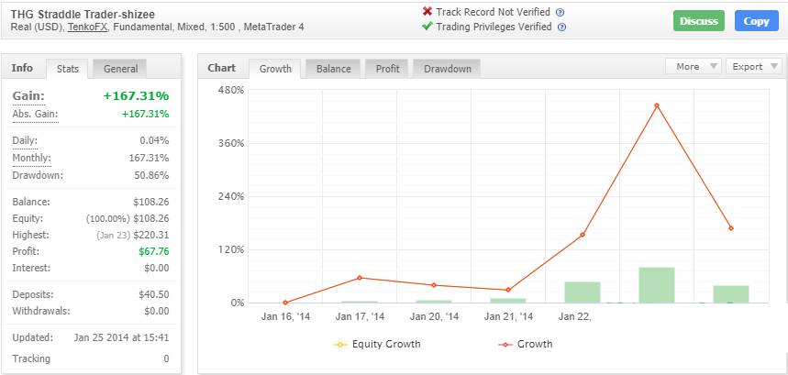
Task: Click the final growth data point near 167%
Action: click(x=731, y=228)
